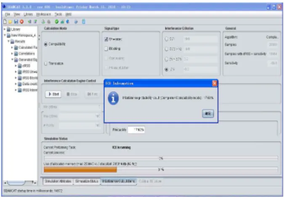Click the green checkmark toolbar icon
This screenshot has height=200, width=285.
(57, 21)
